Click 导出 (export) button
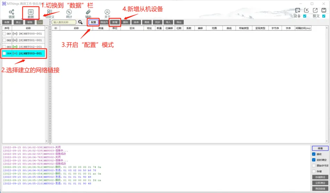This screenshot has height=193, width=330. coord(179,22)
